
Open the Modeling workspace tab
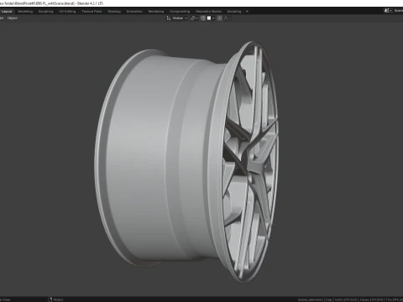point(25,12)
